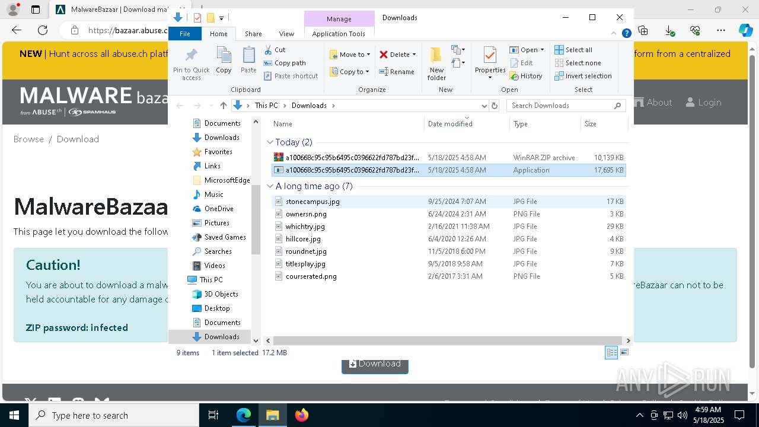Show file History from ribbon
Viewport: 759px width, 427px height.
(526, 76)
